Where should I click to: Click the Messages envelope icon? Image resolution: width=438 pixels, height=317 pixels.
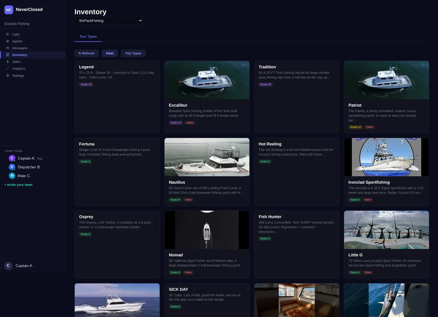pyautogui.click(x=8, y=48)
